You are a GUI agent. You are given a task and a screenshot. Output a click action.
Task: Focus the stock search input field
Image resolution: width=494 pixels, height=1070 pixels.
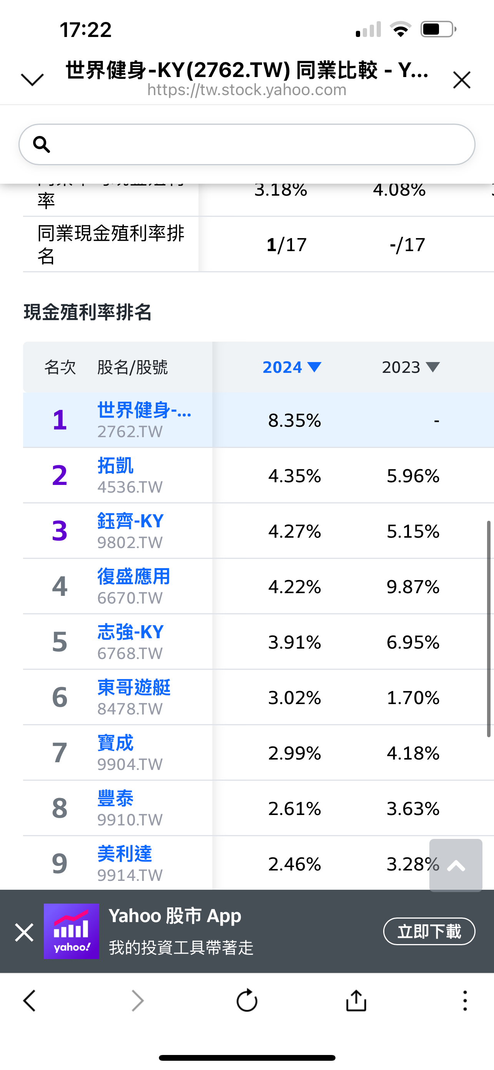pyautogui.click(x=257, y=144)
